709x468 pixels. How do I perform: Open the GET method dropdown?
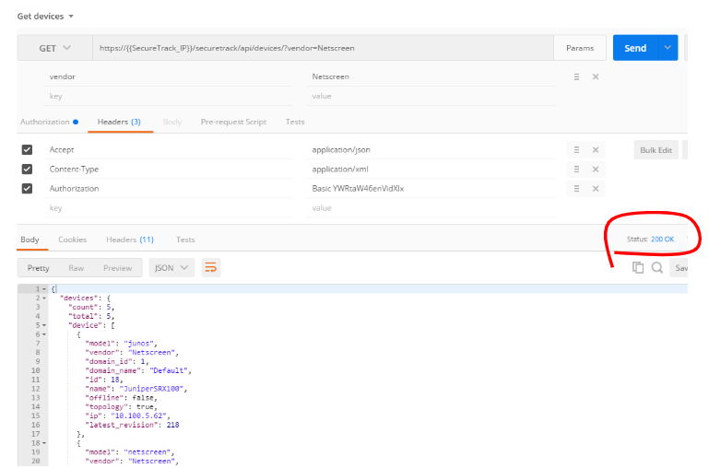pyautogui.click(x=53, y=48)
